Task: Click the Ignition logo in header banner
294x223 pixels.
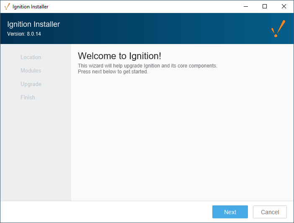Action: click(x=278, y=29)
